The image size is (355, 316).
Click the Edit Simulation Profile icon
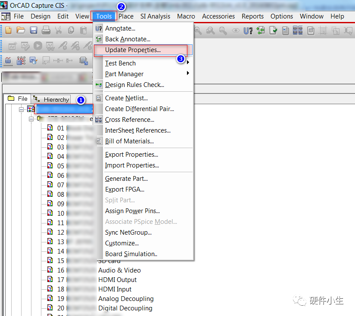pos(25,46)
